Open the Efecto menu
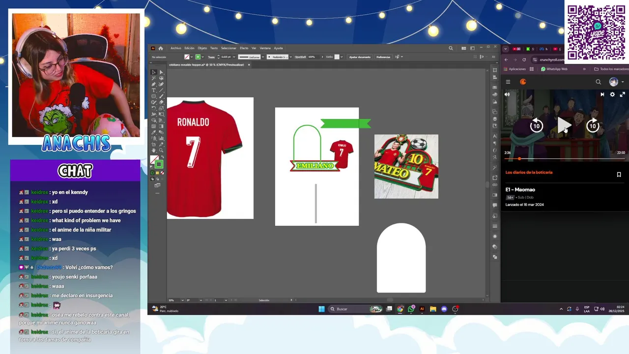This screenshot has height=354, width=629. (x=244, y=48)
